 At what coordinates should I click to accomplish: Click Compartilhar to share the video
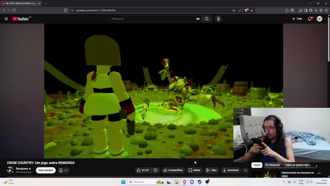click(x=173, y=170)
